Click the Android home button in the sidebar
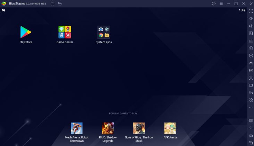 click(251, 135)
